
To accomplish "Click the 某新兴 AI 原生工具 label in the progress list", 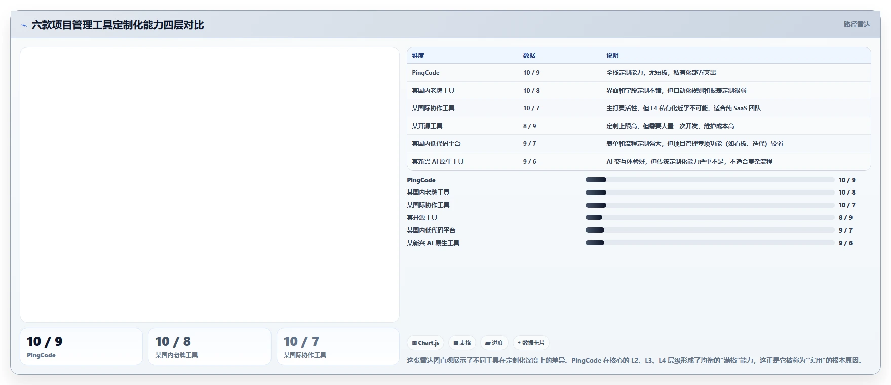I will [x=433, y=243].
